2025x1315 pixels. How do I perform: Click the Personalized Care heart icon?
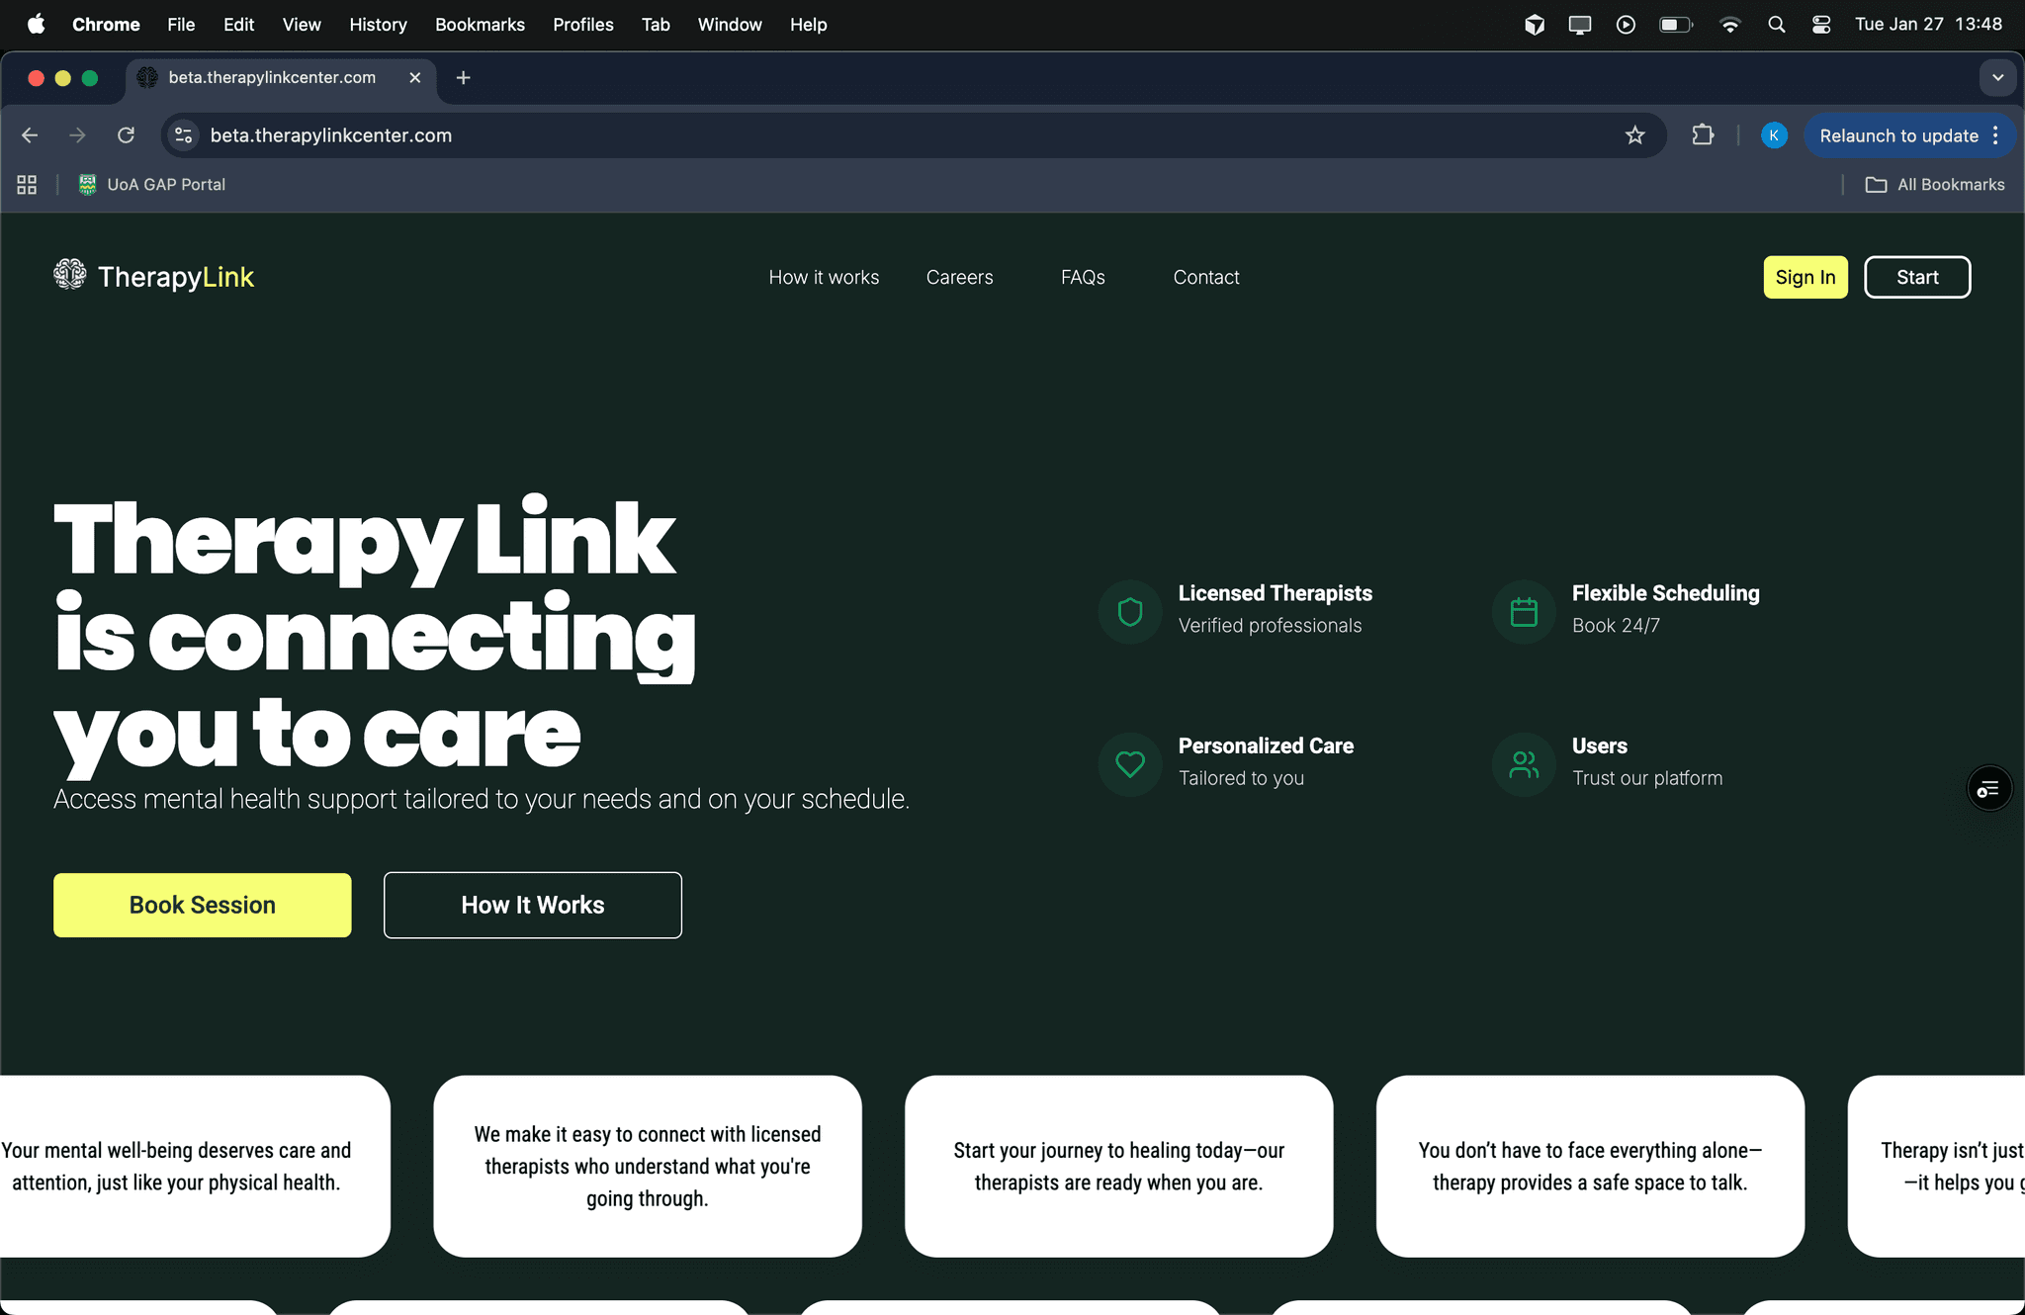(1130, 764)
